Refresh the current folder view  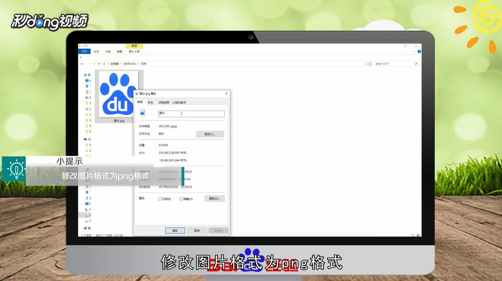(x=370, y=64)
